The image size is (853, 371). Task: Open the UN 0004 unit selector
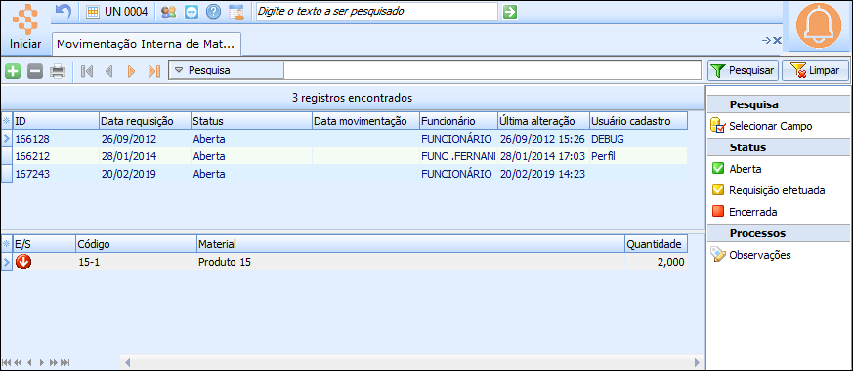point(117,12)
